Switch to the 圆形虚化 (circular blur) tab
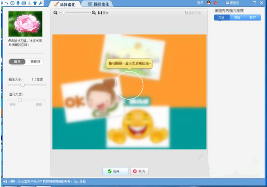Viewport: 267px width, 187px height. click(98, 4)
